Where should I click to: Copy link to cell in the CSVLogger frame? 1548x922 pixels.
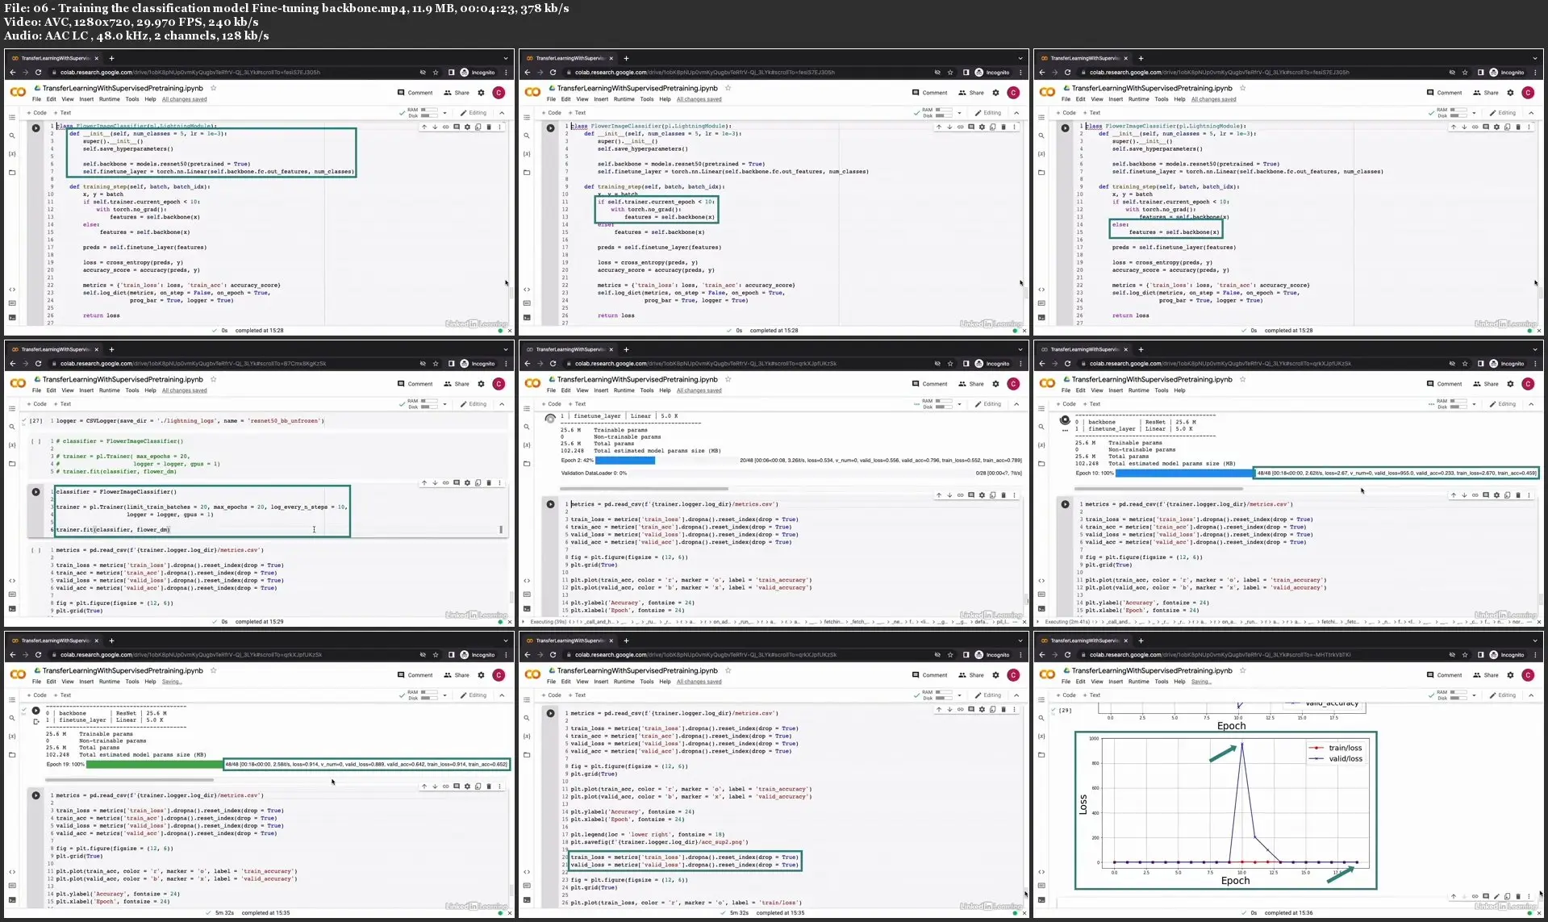445,483
